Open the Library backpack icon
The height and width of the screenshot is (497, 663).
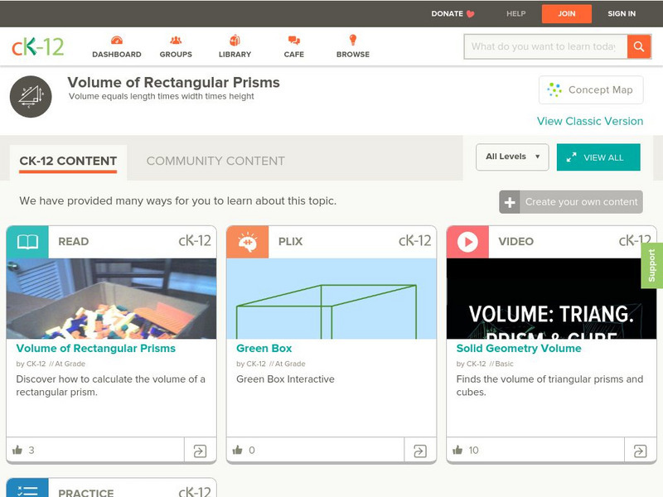coord(235,41)
